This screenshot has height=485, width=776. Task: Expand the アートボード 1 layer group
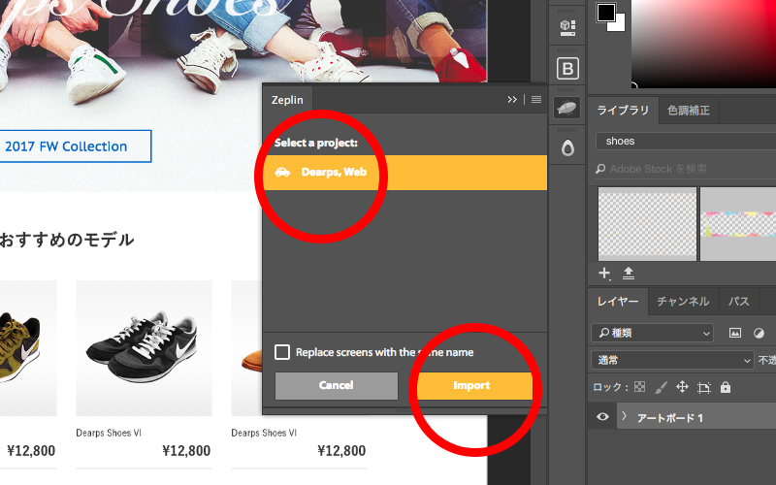point(624,417)
